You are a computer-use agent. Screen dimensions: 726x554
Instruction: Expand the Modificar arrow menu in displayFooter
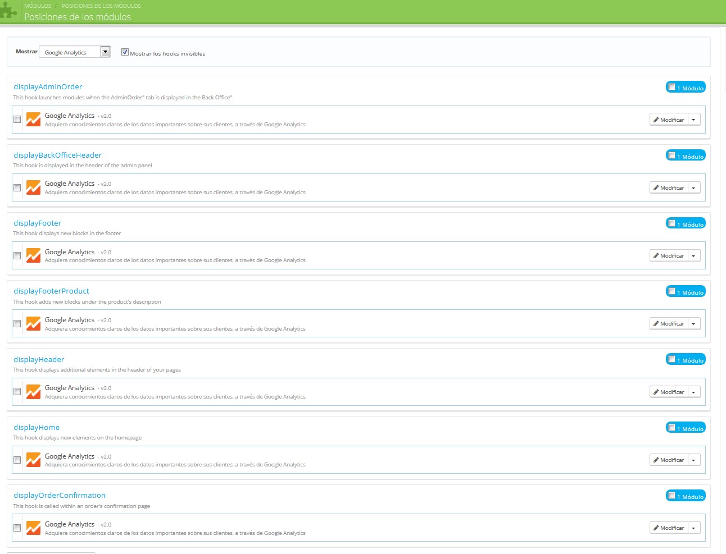[694, 255]
